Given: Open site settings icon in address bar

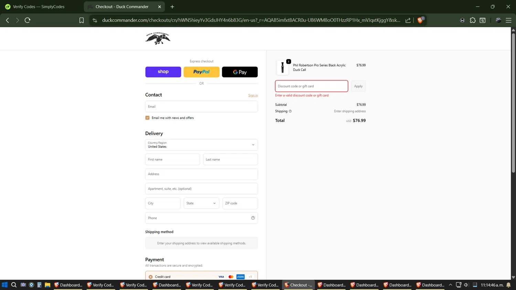Looking at the screenshot, I should point(95,20).
